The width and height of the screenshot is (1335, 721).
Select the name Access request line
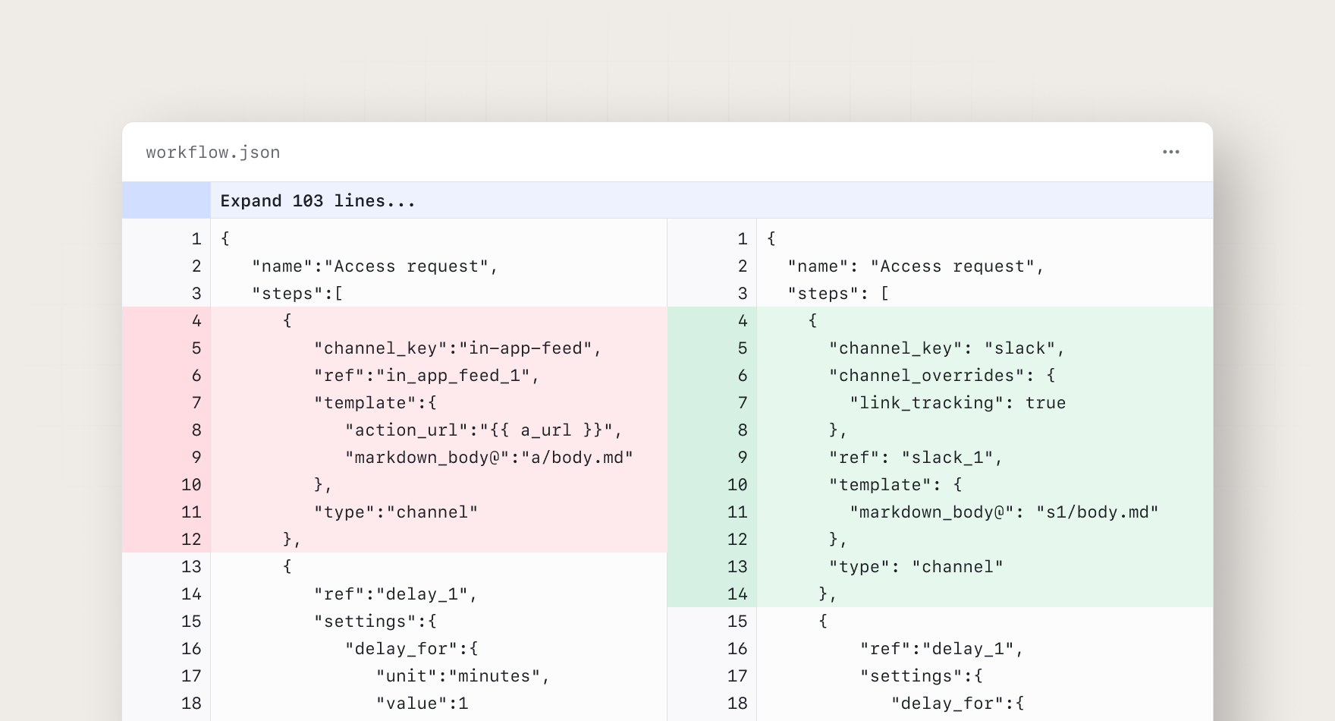[372, 266]
